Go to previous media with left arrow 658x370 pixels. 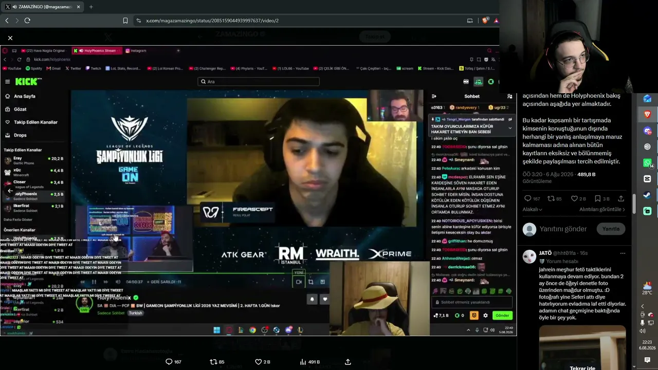pos(10,191)
